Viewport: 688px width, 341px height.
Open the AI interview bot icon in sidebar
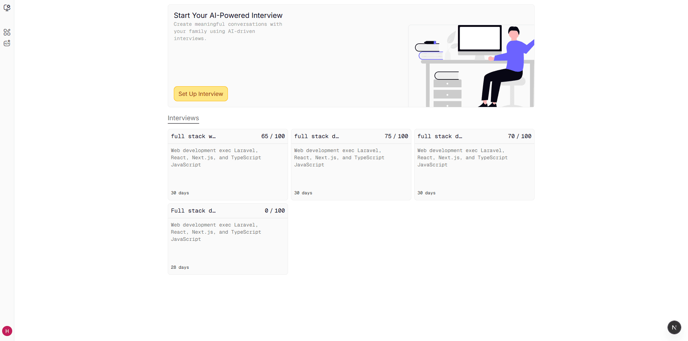coord(7,43)
